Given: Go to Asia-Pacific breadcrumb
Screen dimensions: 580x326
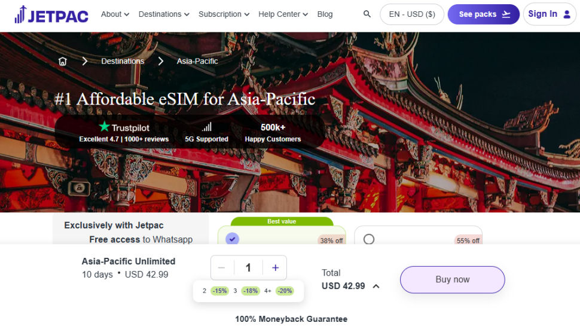Looking at the screenshot, I should [x=197, y=62].
